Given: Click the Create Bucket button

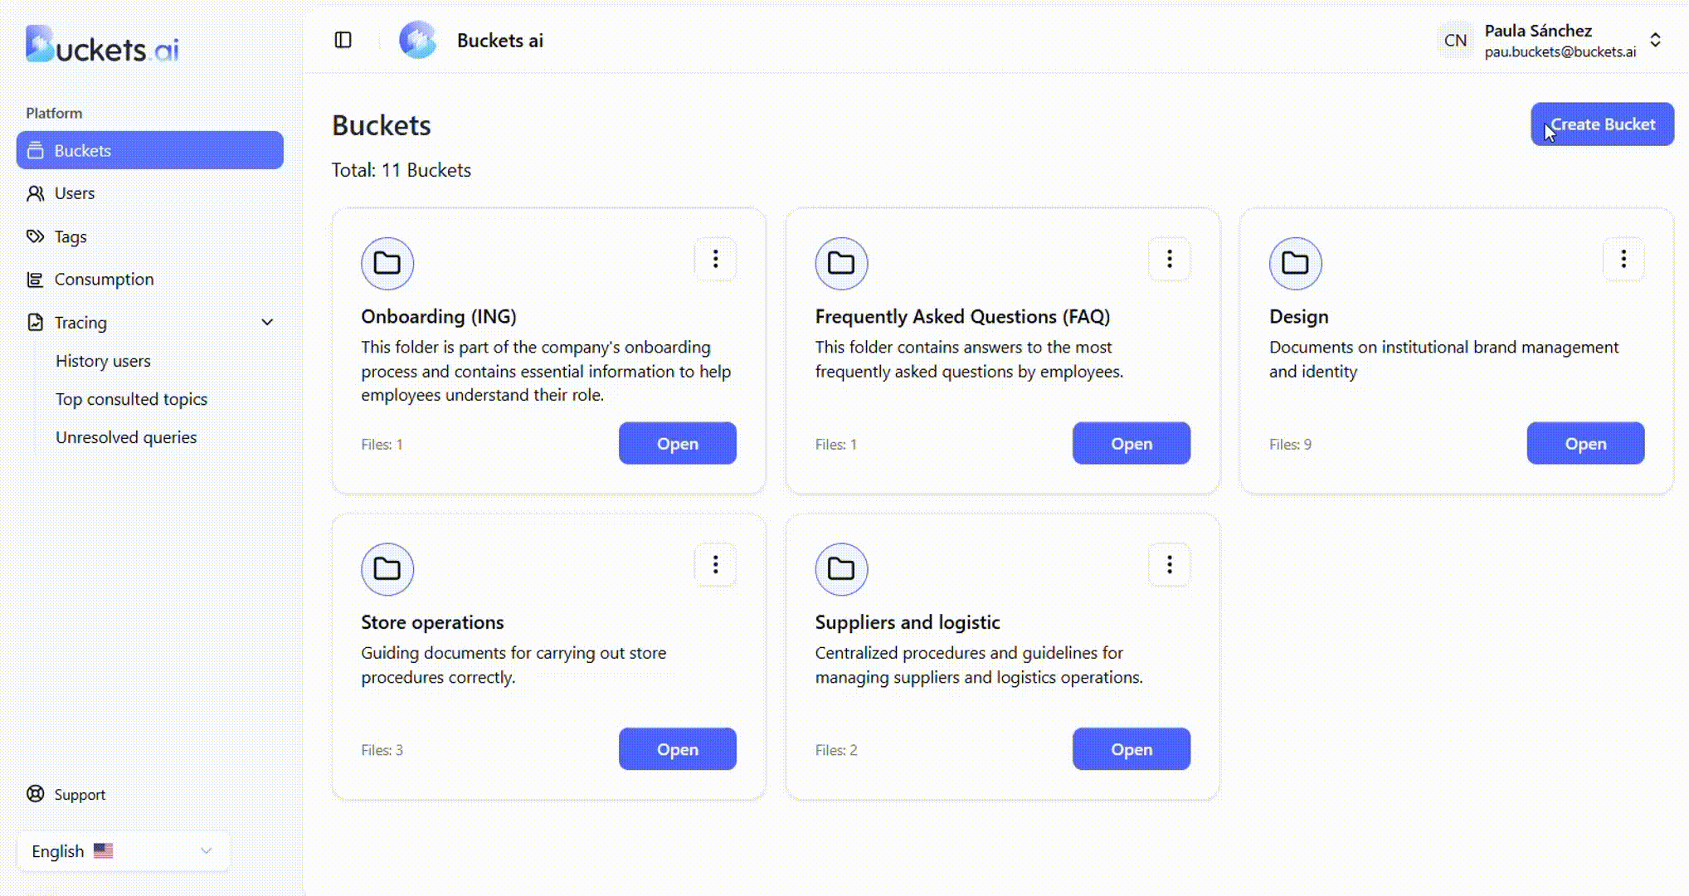Looking at the screenshot, I should tap(1602, 124).
